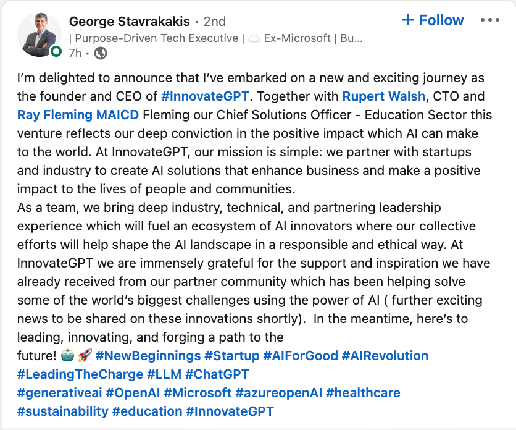Open the #generativeai hashtag
Image resolution: width=516 pixels, height=430 pixels.
(x=59, y=393)
